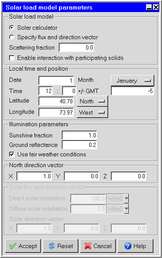Viewport: 162px width, 258px height.
Task: Click the North direction vector X field
Action: click(34, 176)
